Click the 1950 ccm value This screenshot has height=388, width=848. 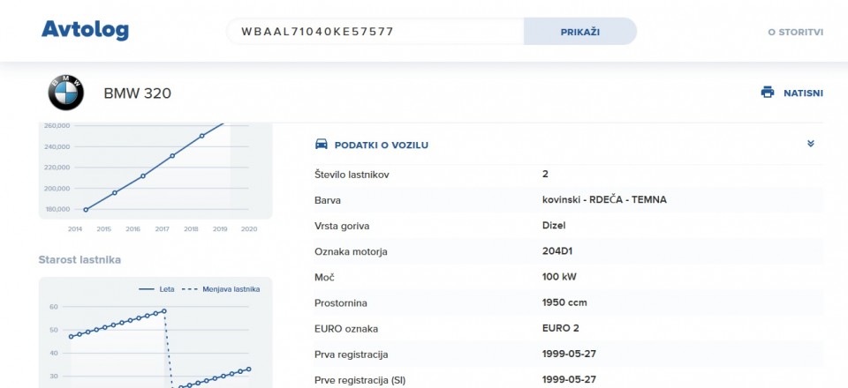(564, 302)
